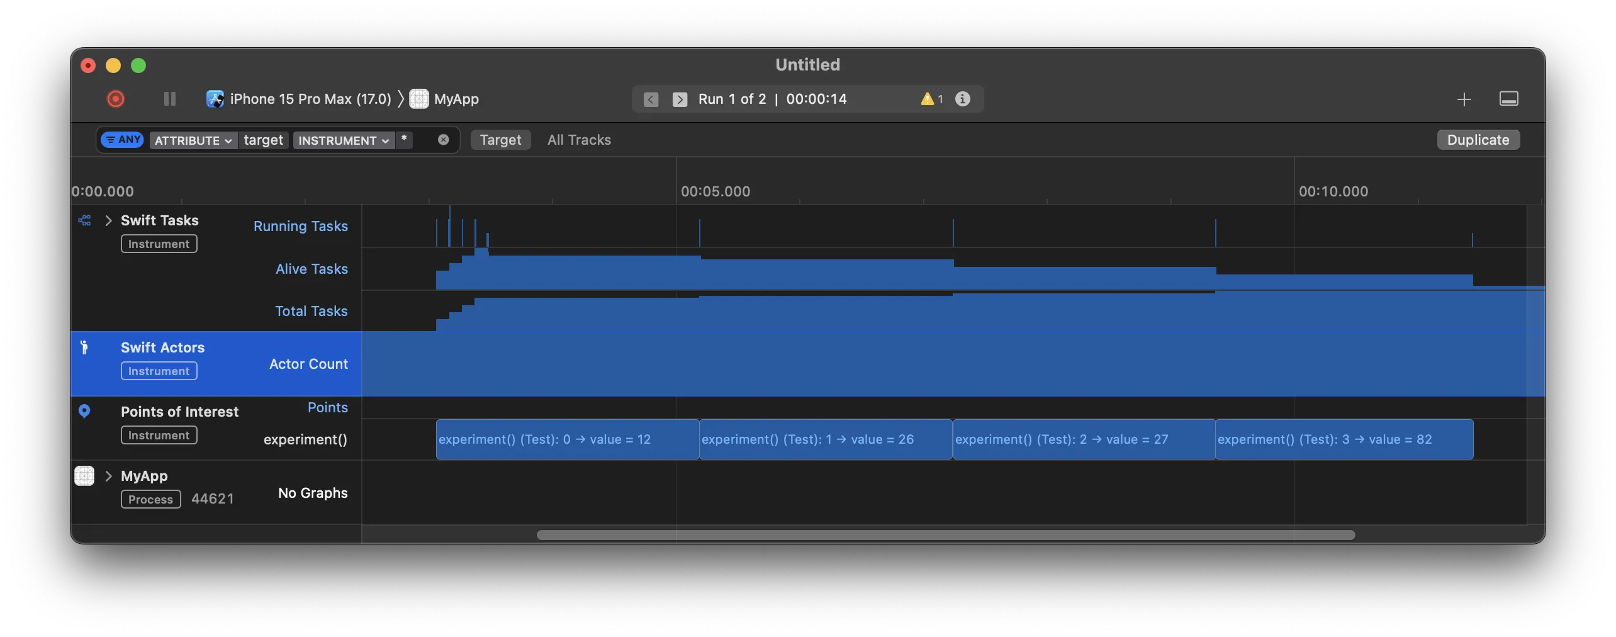Click the Total Tasks graph label
The height and width of the screenshot is (637, 1616).
click(x=311, y=311)
